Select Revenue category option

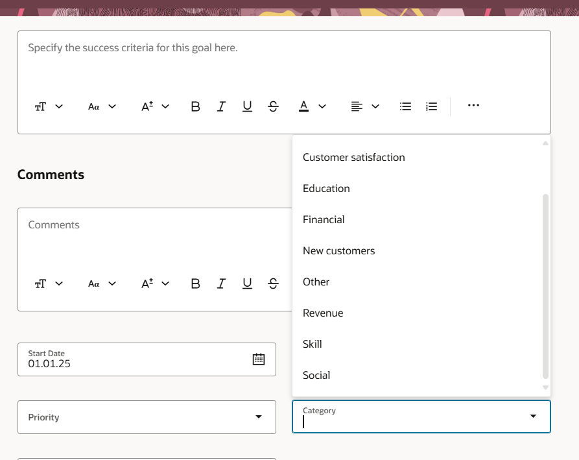click(x=418, y=313)
